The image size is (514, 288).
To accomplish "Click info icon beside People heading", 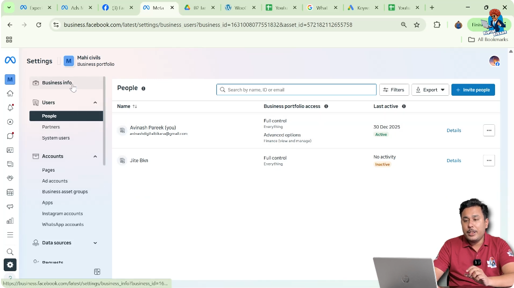I will [143, 88].
